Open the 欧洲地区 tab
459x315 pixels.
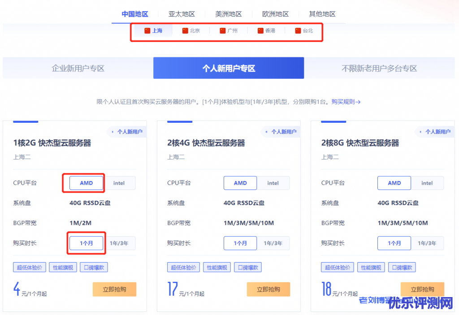pos(275,14)
